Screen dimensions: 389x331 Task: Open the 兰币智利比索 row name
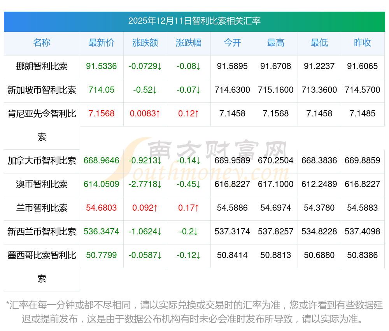42,208
